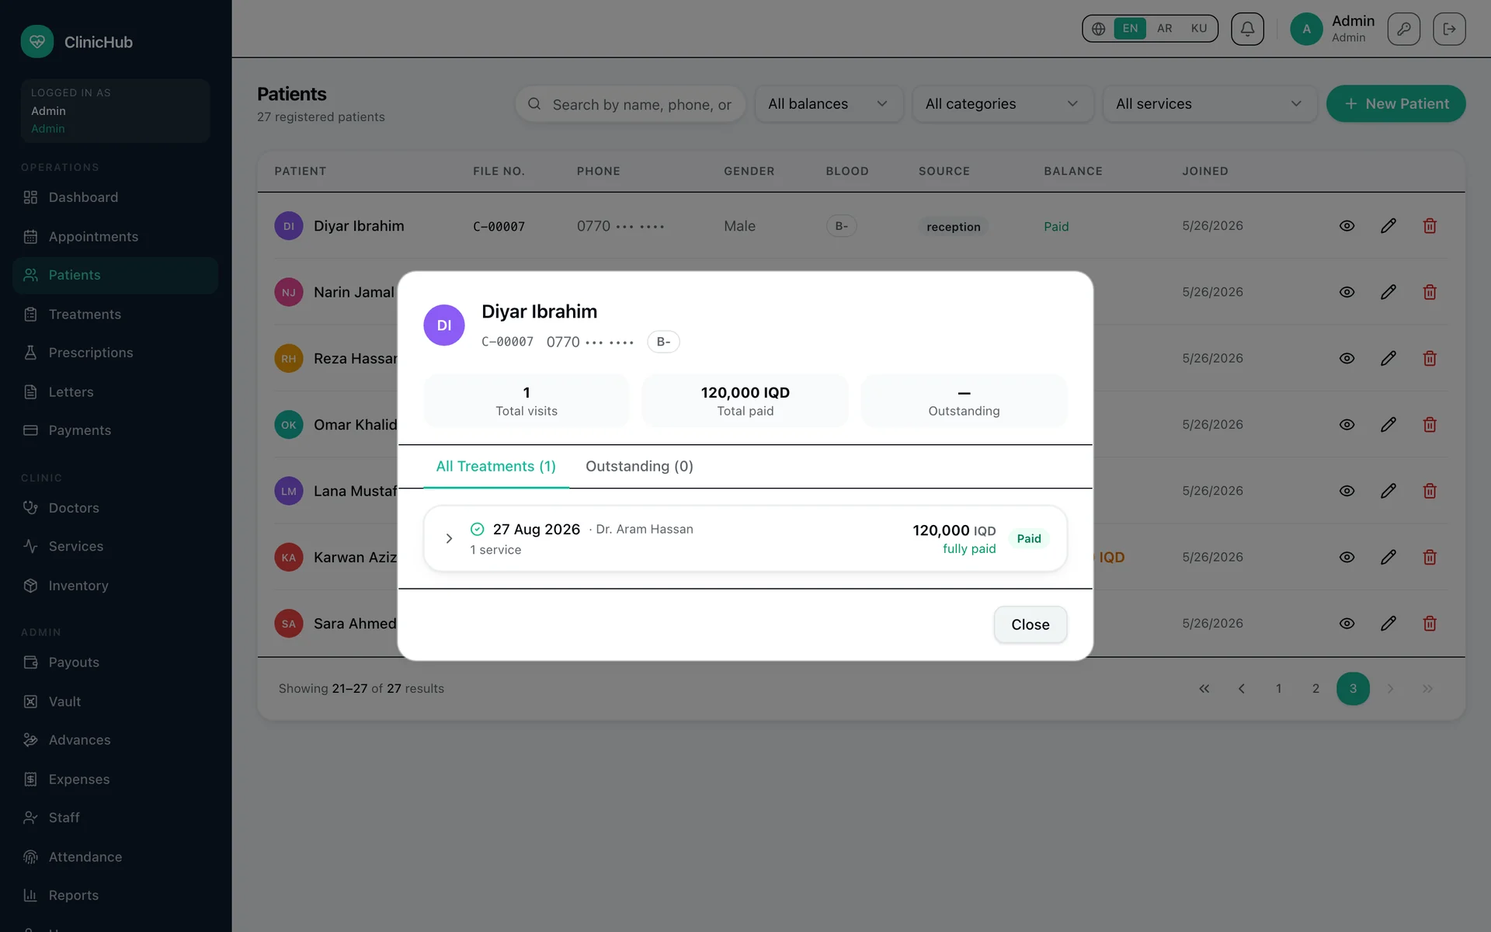Go to page 1
This screenshot has height=932, width=1491.
(x=1278, y=689)
